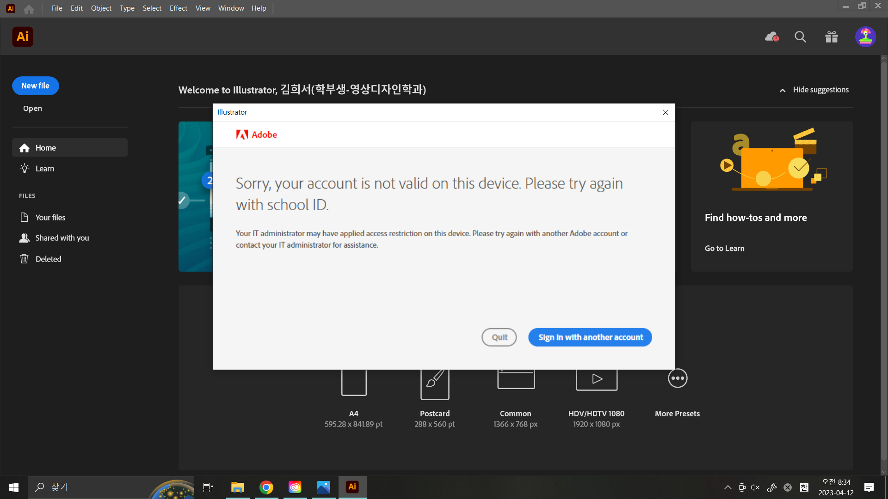Open the Adobe Illustrator taskbar icon
Viewport: 888px width, 499px height.
[x=352, y=487]
